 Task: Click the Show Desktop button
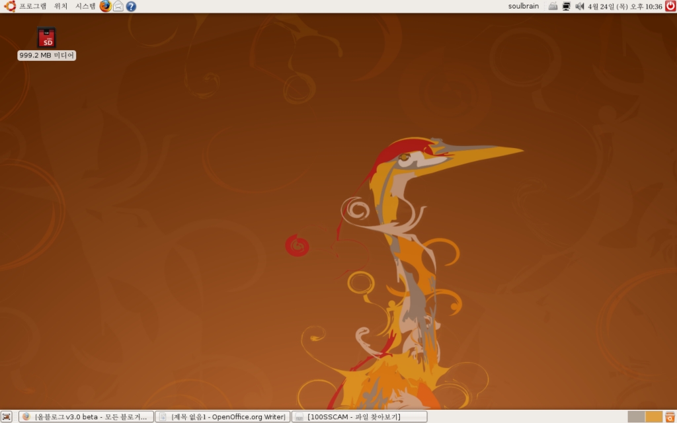click(x=6, y=416)
